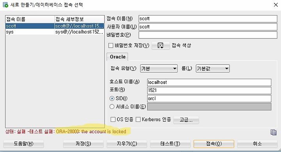Screen dimensions: 281x152
Task: Select the SID radio button
Action: tap(112, 99)
